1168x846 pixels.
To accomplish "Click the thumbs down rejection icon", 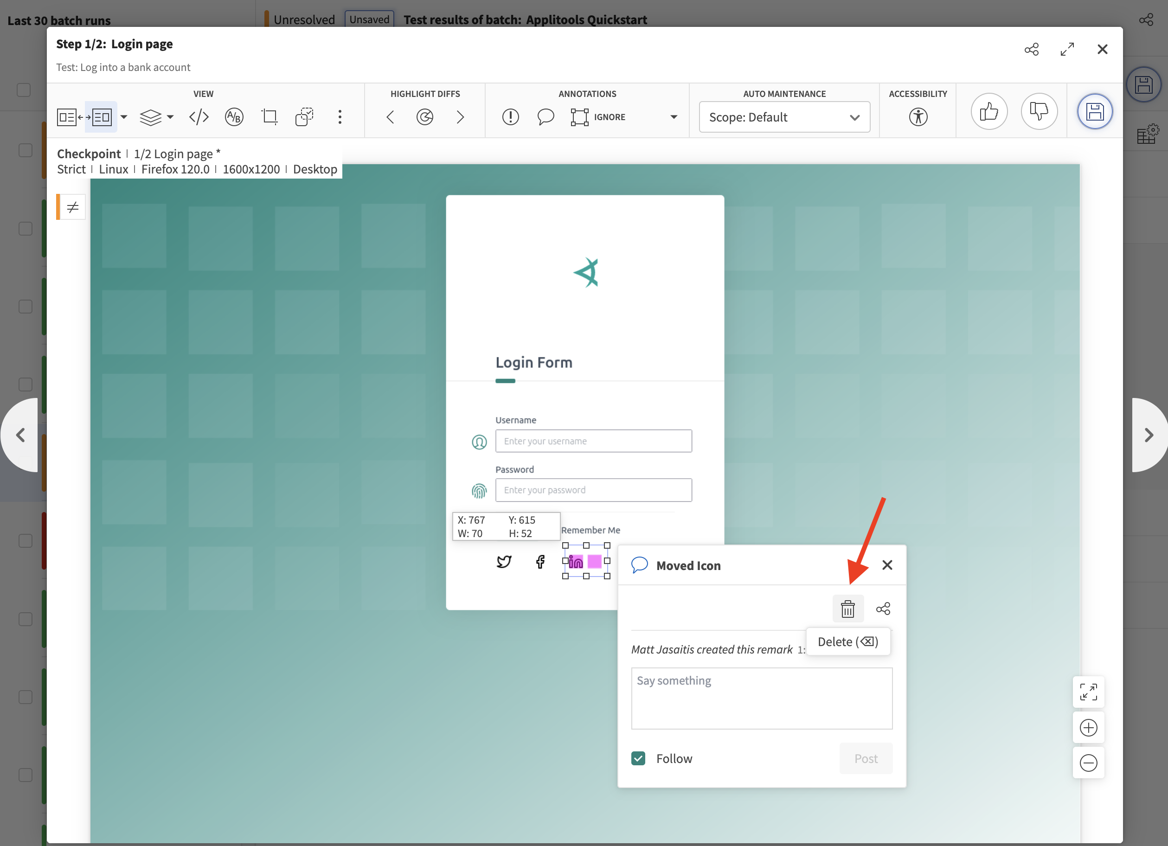I will coord(1038,111).
